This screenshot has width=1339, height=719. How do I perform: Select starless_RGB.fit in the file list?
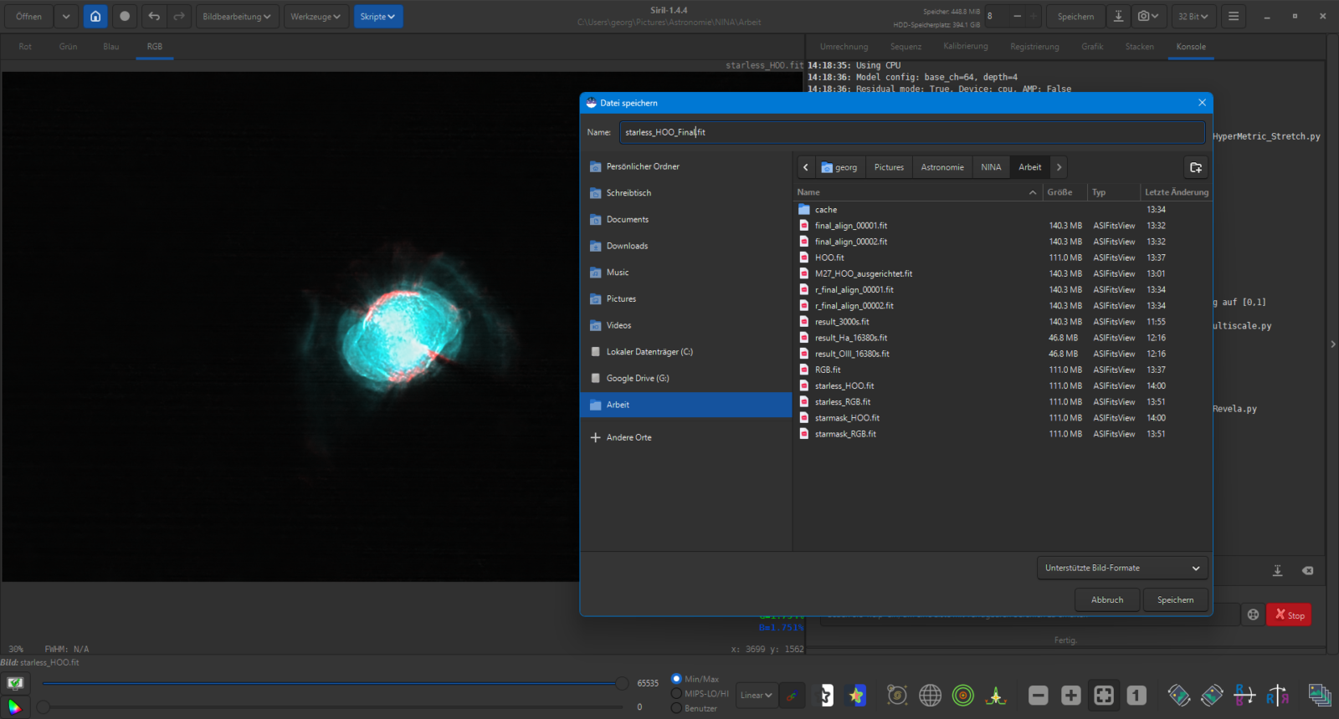[x=1003, y=402]
